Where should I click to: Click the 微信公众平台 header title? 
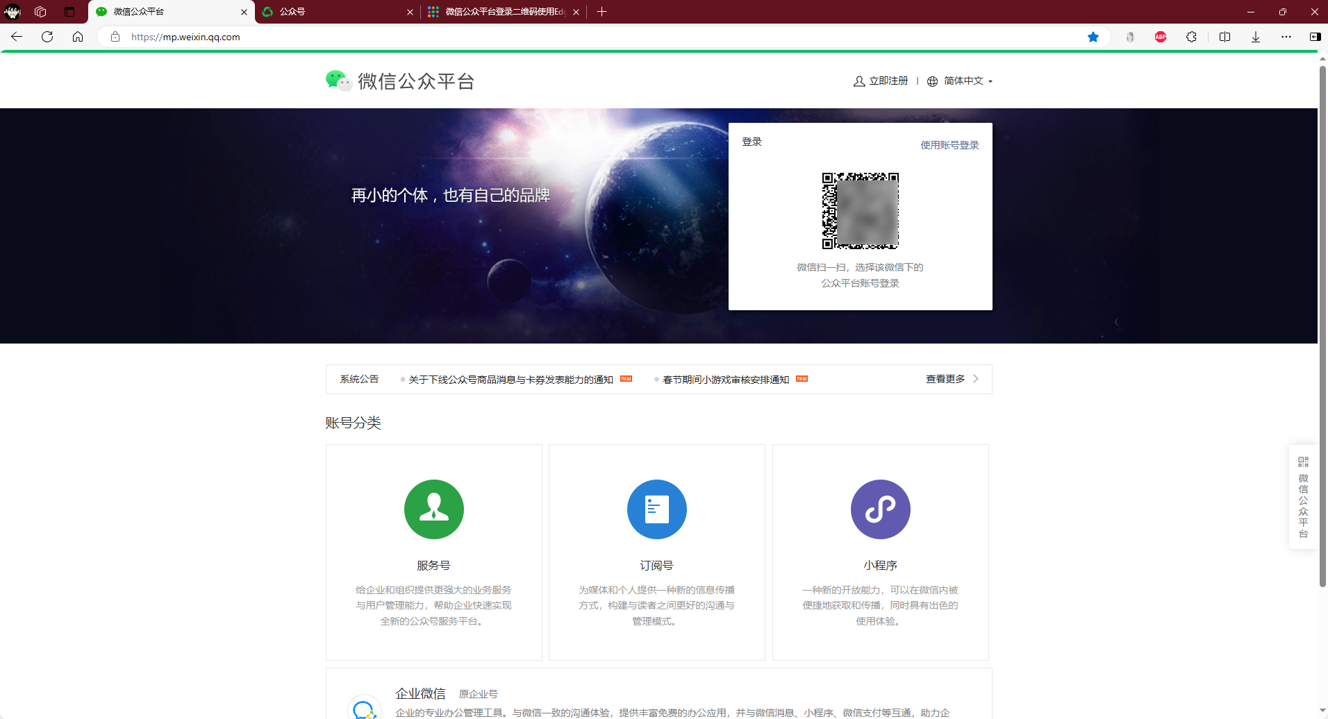click(x=416, y=81)
